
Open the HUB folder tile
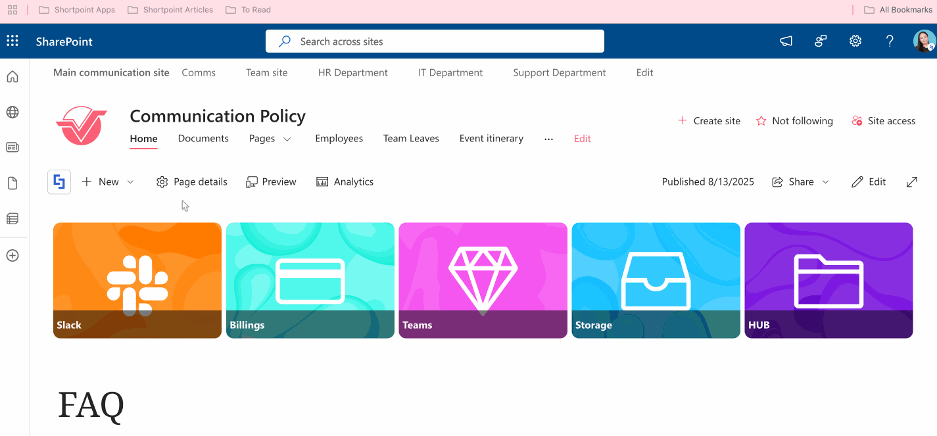[829, 280]
